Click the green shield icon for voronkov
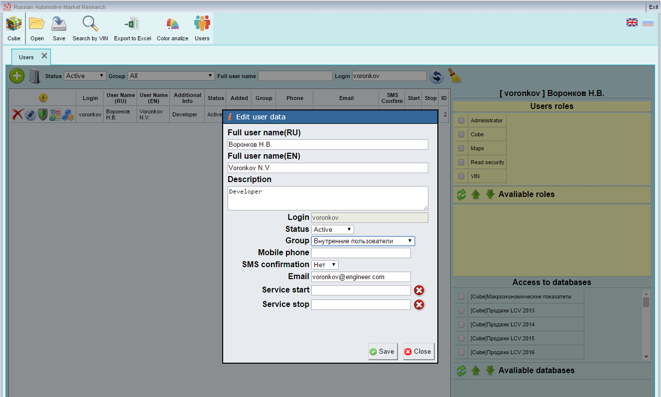The width and height of the screenshot is (661, 397). tap(43, 114)
